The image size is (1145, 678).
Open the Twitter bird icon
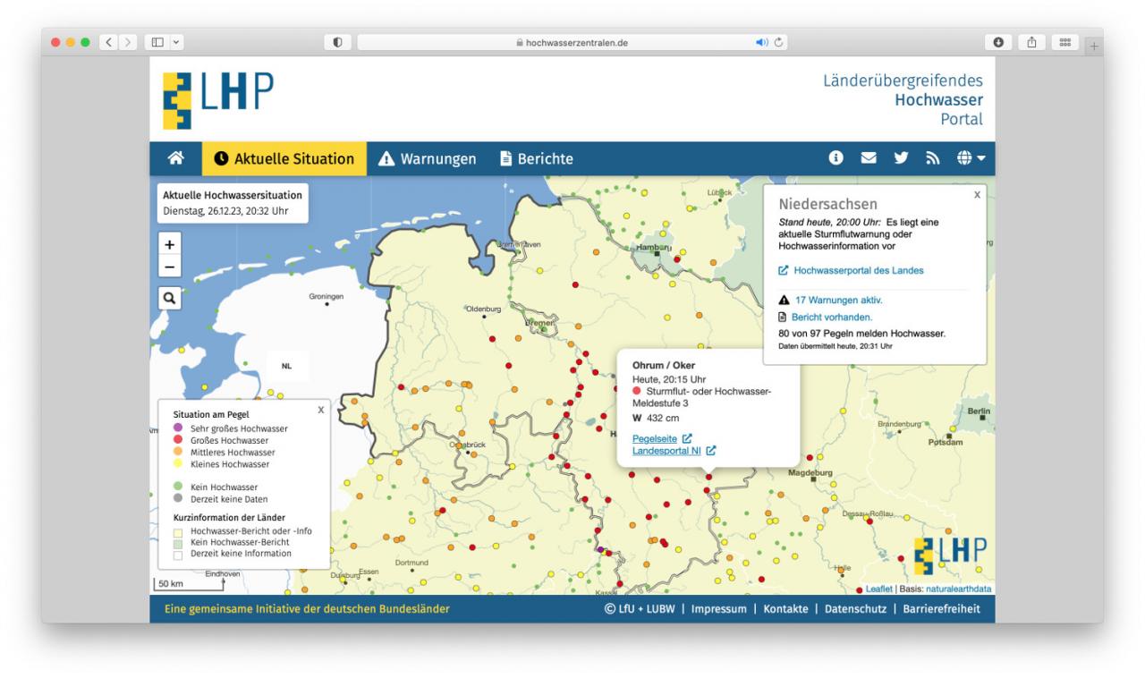pos(898,159)
